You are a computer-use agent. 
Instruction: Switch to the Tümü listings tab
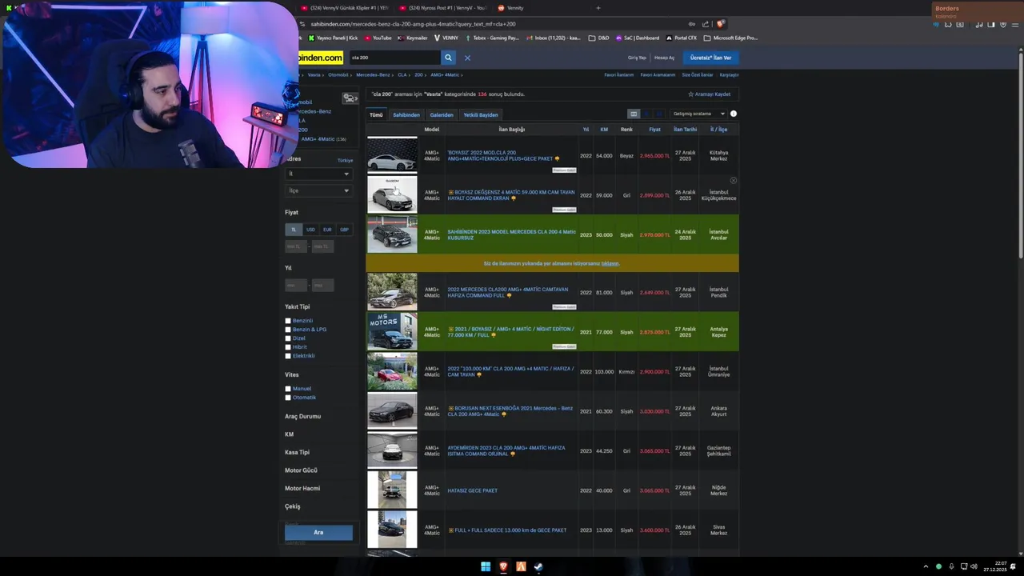click(376, 114)
